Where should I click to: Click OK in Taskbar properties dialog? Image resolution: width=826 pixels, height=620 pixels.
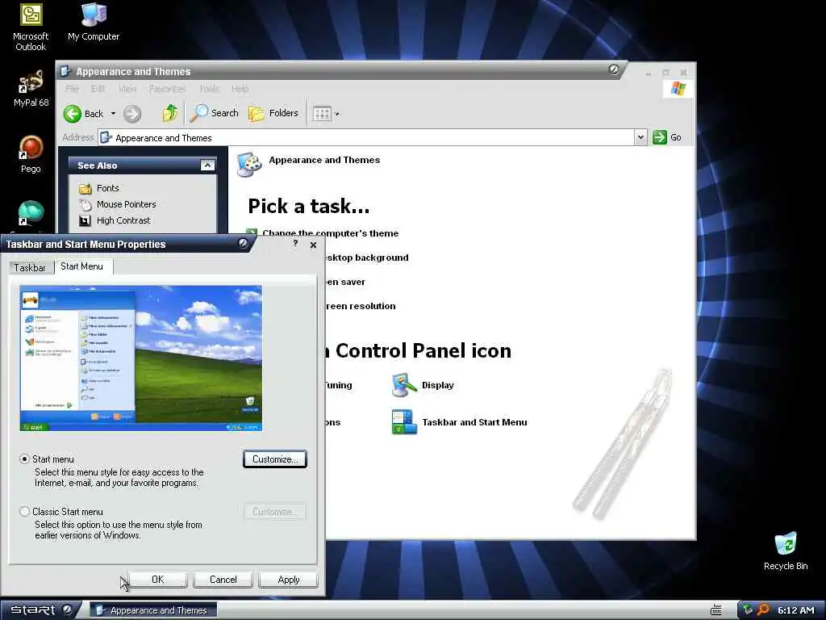point(157,580)
